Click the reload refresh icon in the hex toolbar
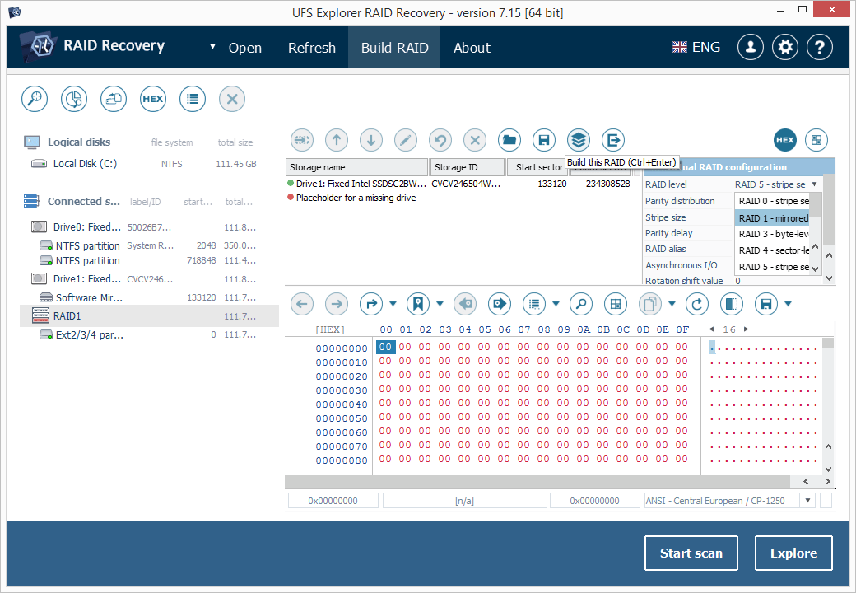This screenshot has width=856, height=593. 697,304
